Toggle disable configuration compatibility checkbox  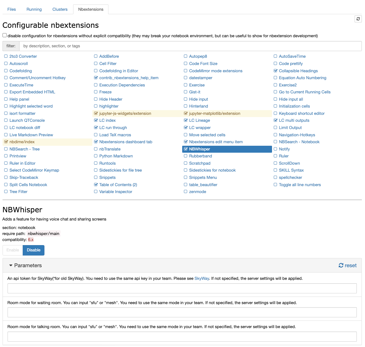coord(5,35)
